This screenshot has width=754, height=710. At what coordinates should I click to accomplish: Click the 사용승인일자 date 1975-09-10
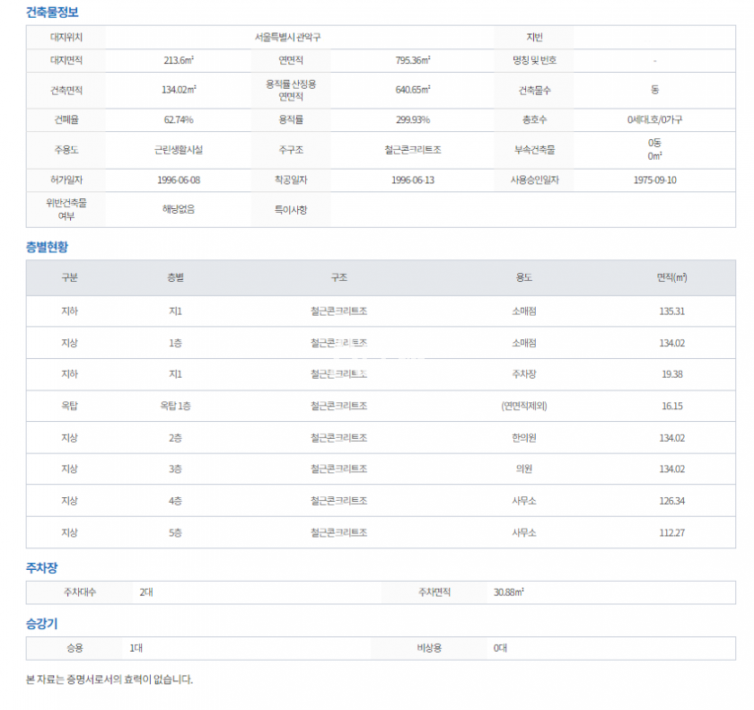[654, 180]
